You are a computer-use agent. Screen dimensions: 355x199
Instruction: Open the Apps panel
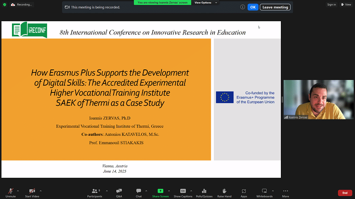click(244, 191)
